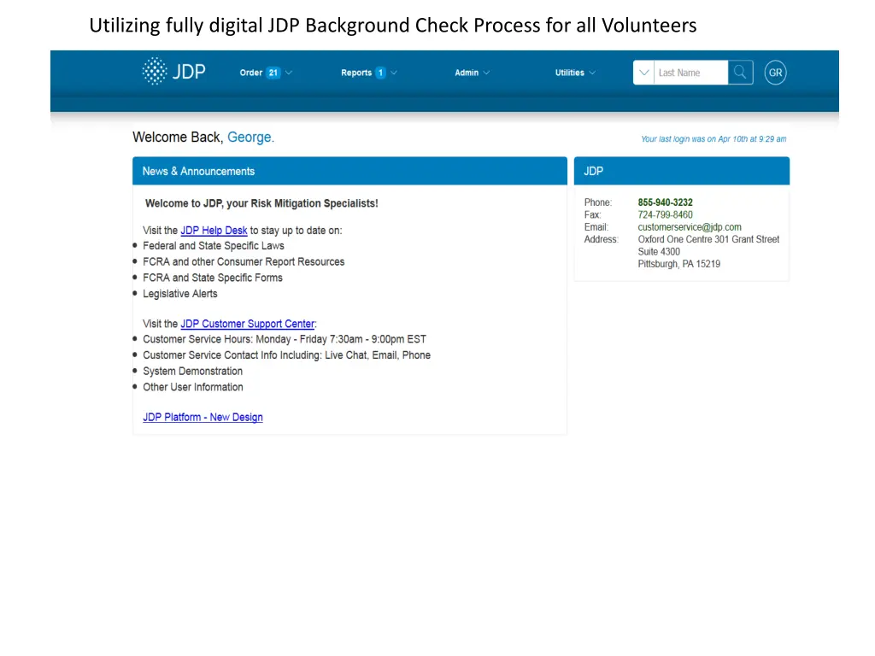Open the JDP Platform - New Design link
The width and height of the screenshot is (875, 656).
tap(203, 417)
